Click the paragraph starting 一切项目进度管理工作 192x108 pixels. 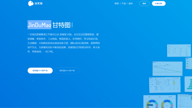pos(64,43)
